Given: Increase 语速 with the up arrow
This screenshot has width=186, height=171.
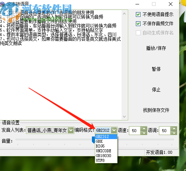Looking at the screenshot, I should click(144, 129).
